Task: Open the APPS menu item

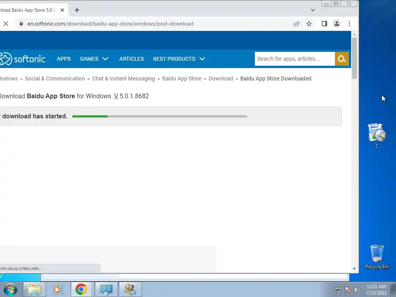Action: click(64, 59)
